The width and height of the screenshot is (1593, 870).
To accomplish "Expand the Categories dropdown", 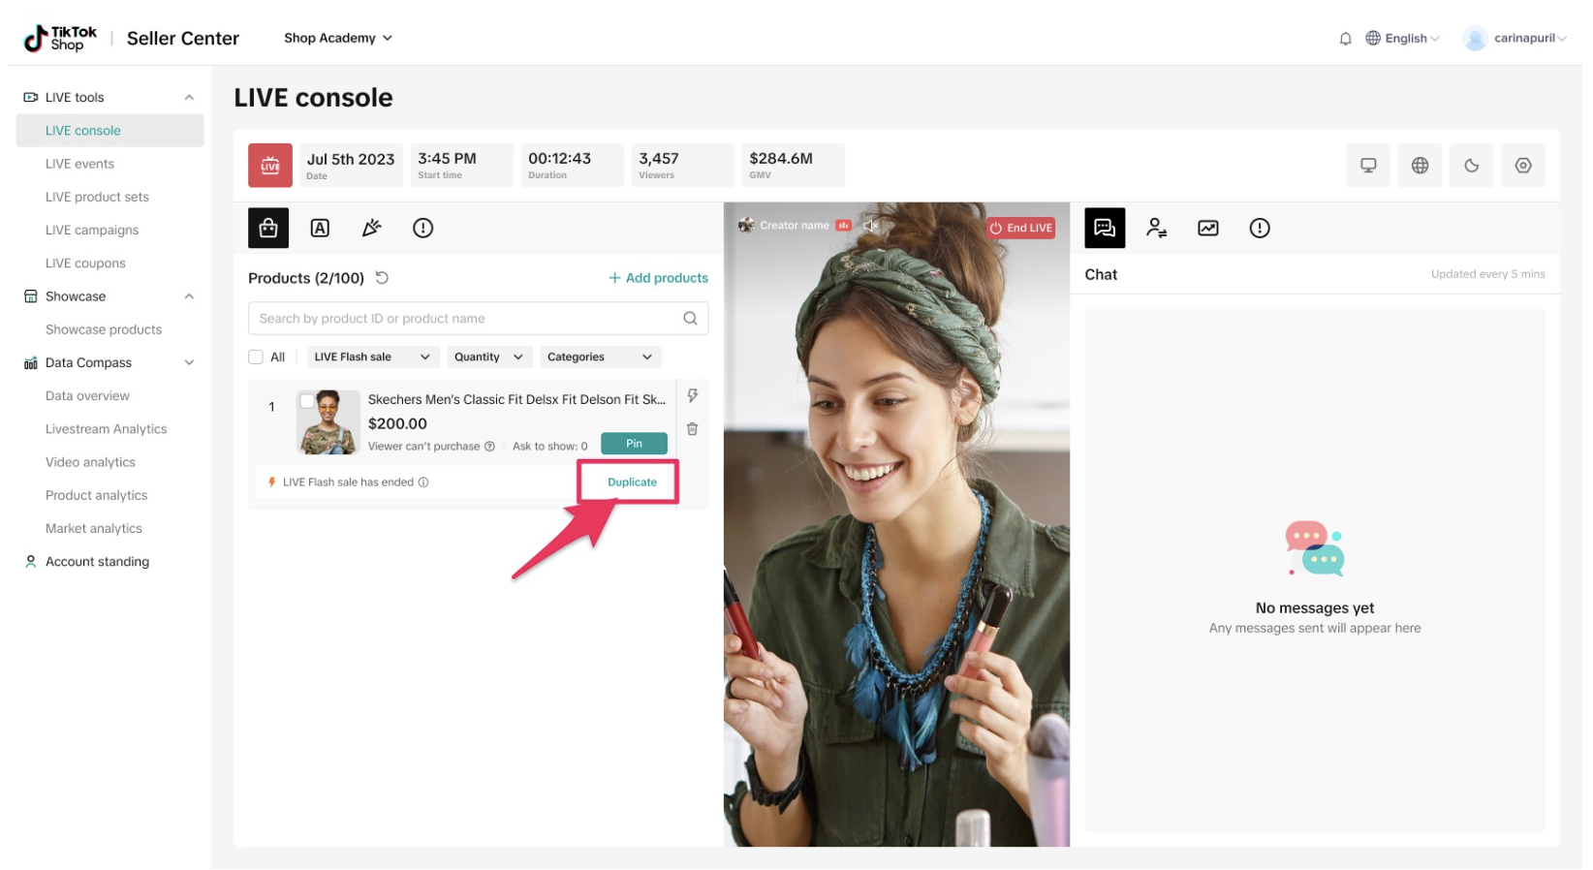I will pyautogui.click(x=600, y=357).
